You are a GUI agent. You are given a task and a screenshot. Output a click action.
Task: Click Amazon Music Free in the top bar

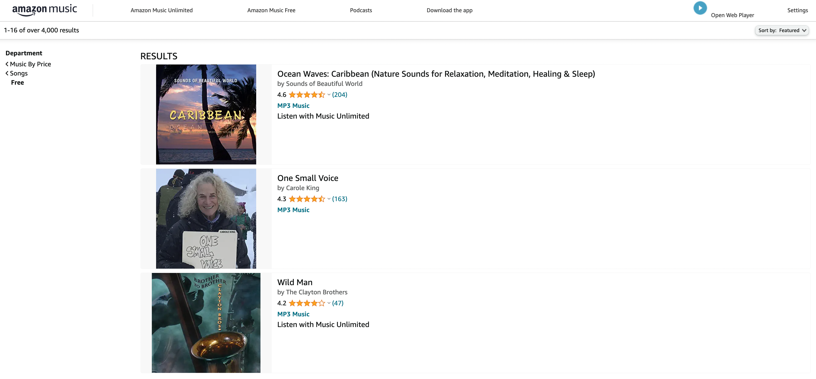(x=271, y=10)
